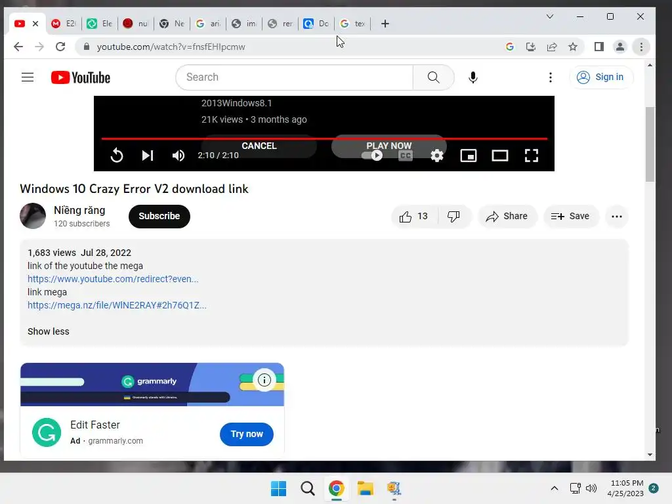Reload the current page
Screen dimensions: 672x504
point(60,47)
